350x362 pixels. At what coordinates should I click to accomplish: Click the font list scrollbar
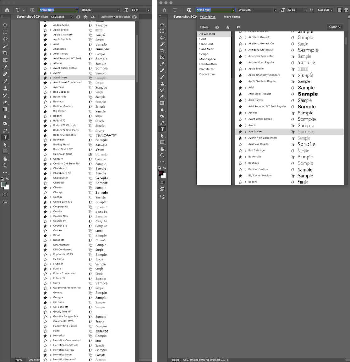click(x=136, y=57)
